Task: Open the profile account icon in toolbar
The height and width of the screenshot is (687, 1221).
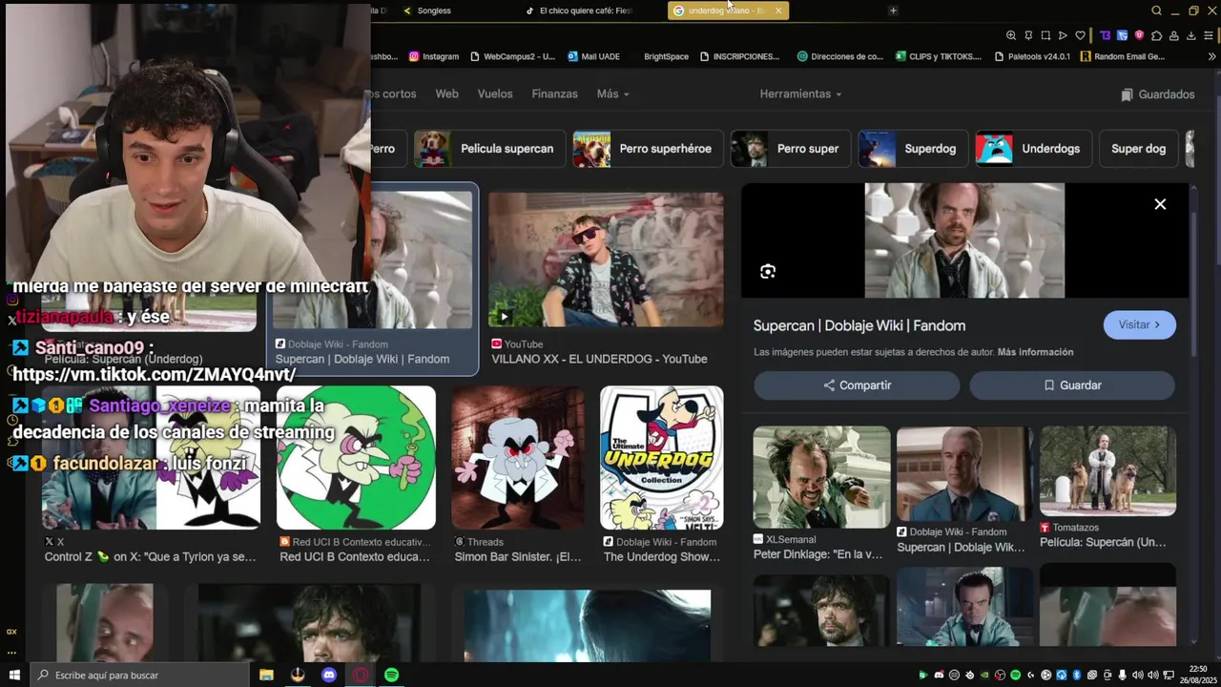Action: [x=1173, y=35]
